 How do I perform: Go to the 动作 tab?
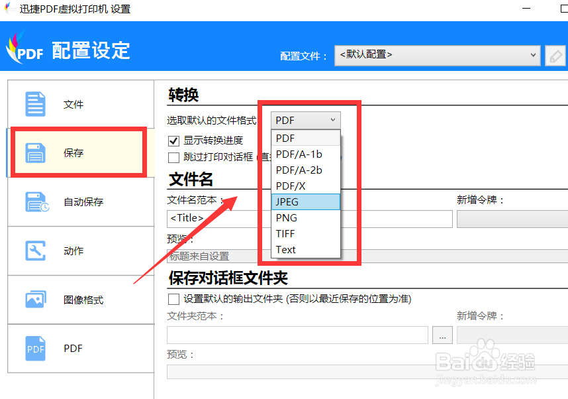pyautogui.click(x=81, y=251)
